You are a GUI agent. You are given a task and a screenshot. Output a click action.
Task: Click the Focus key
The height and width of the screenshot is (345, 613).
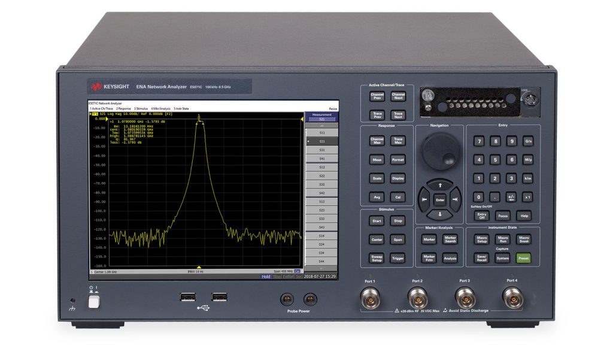pos(503,216)
